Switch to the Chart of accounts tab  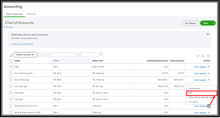14,14
